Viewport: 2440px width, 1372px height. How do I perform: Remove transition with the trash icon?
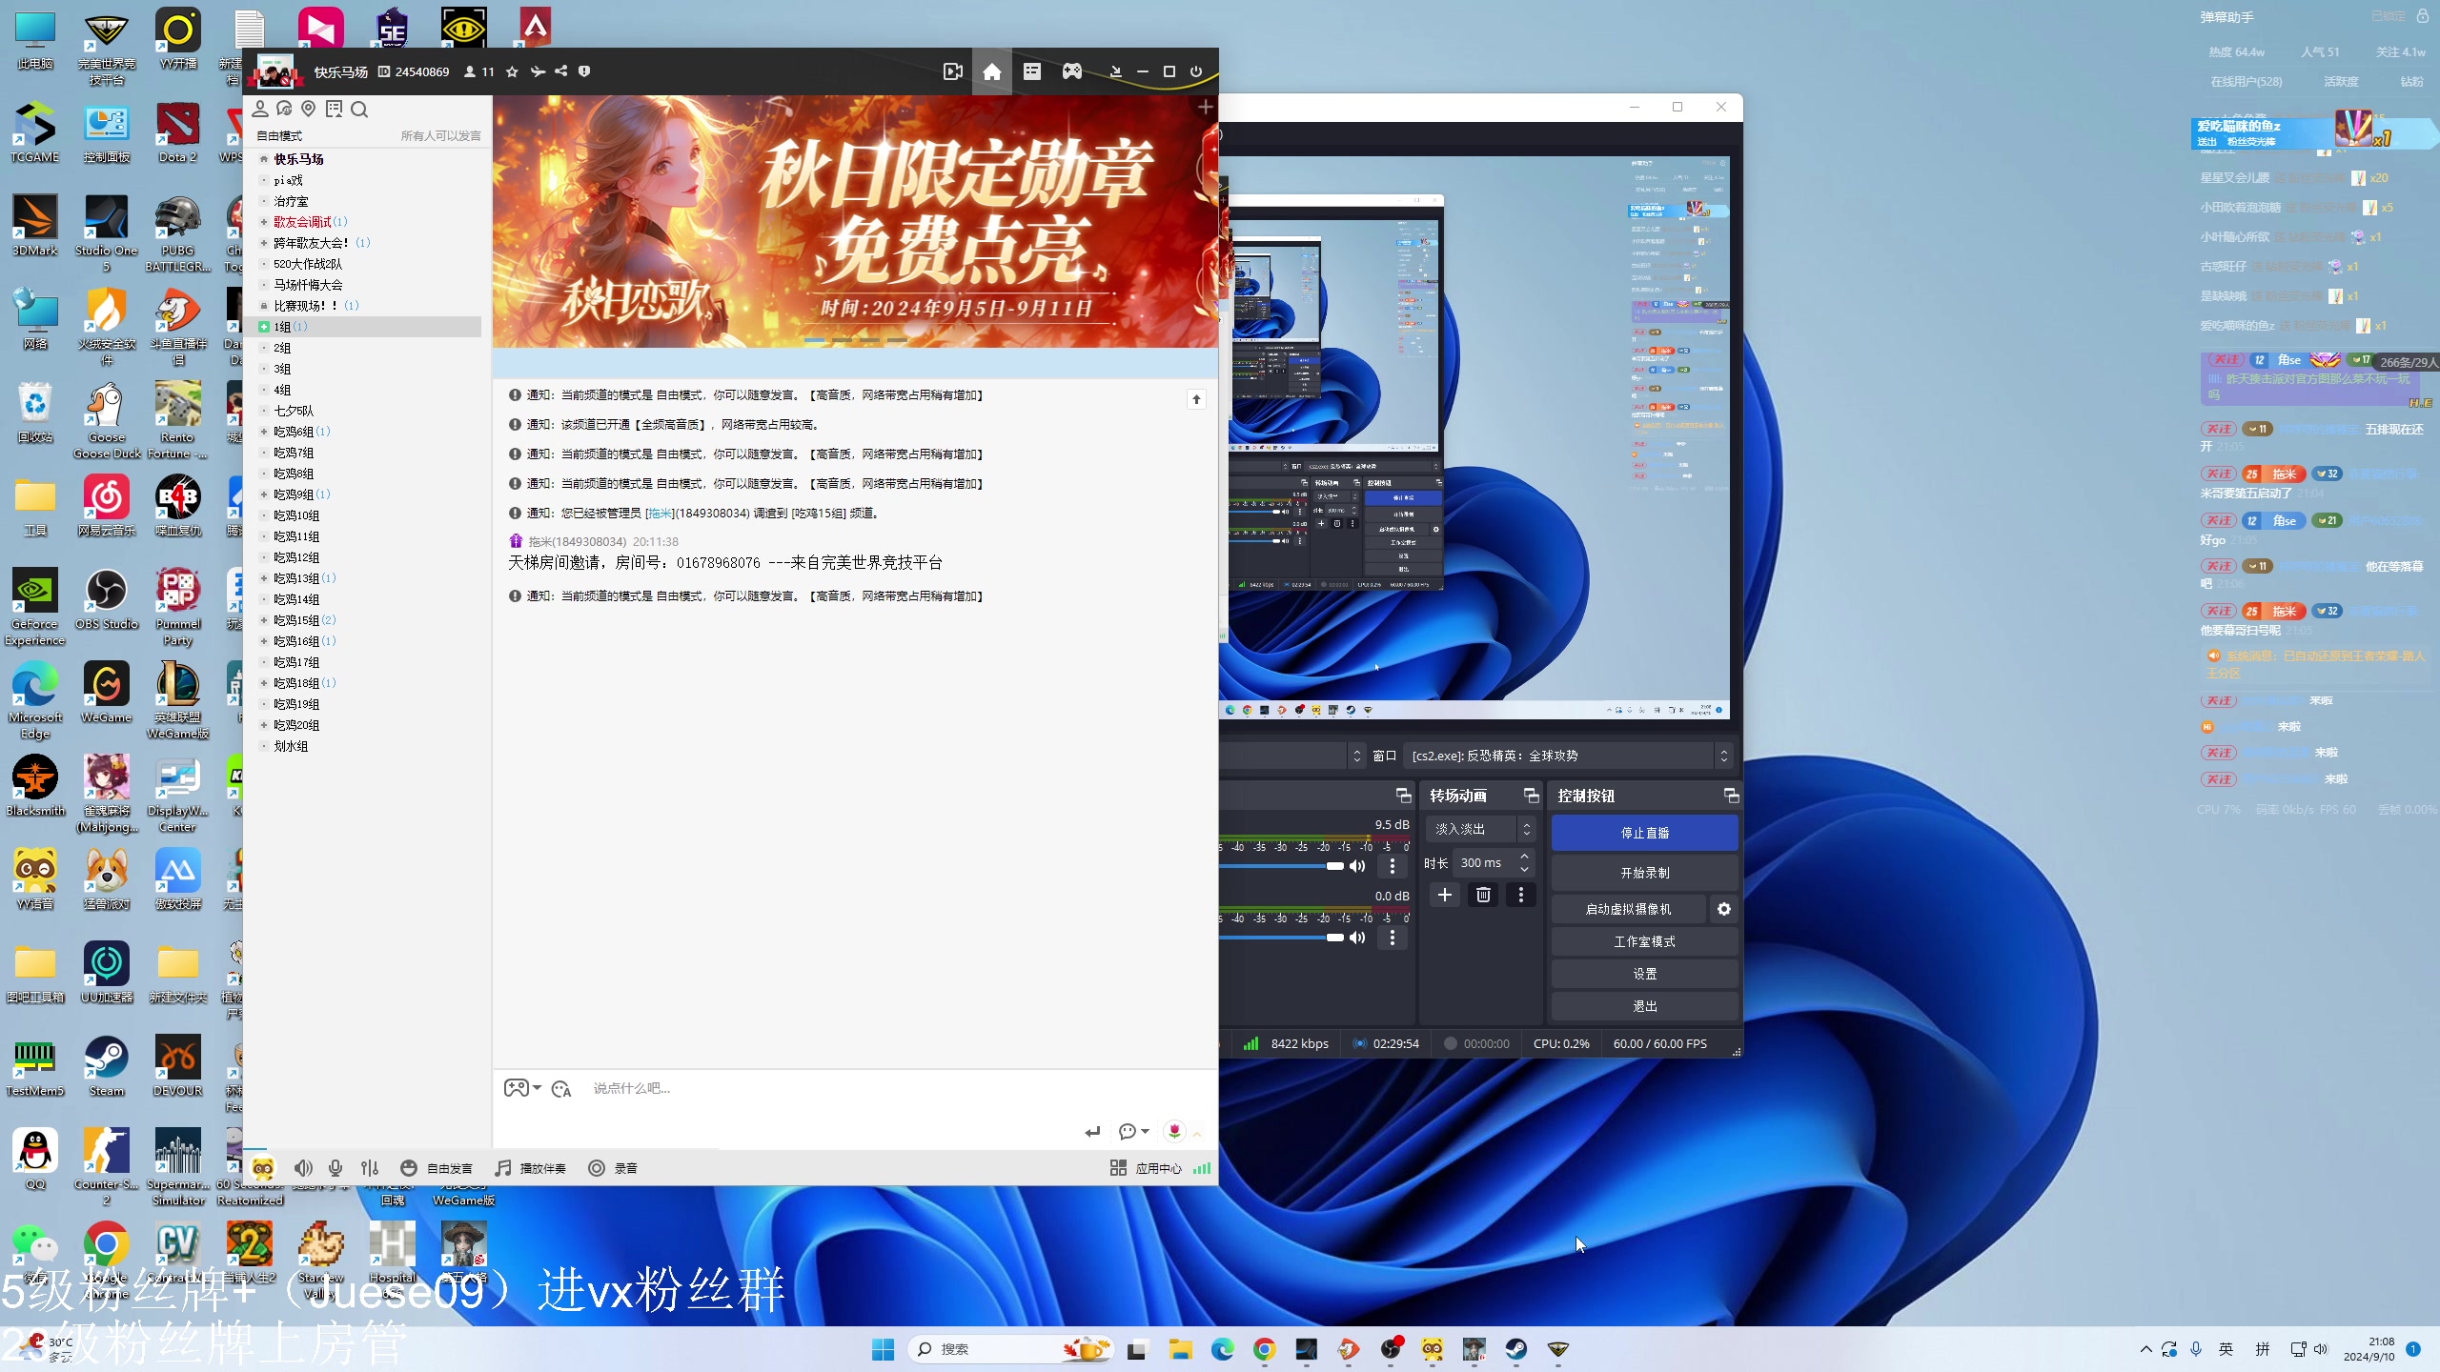coord(1483,895)
